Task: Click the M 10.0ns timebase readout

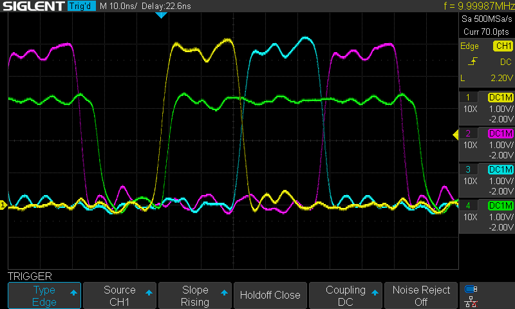Action: click(x=120, y=6)
